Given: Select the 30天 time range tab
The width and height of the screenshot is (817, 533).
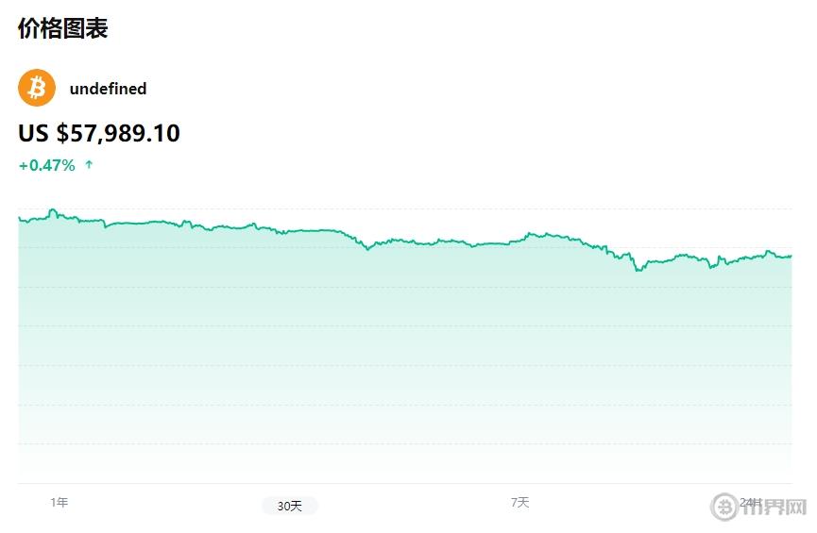Looking at the screenshot, I should coord(289,507).
